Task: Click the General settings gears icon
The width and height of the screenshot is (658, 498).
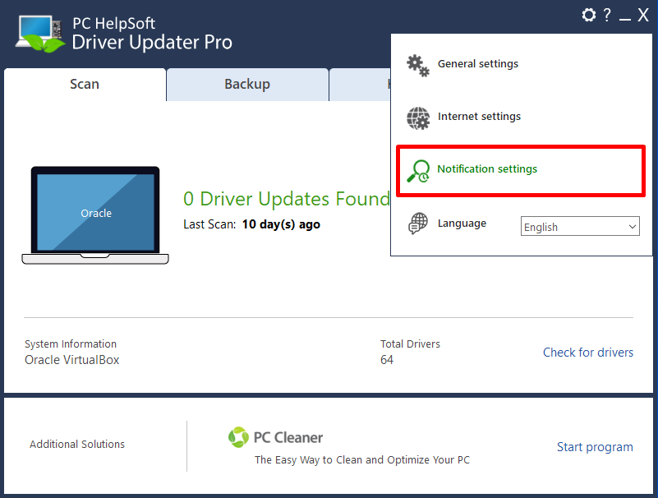Action: pyautogui.click(x=418, y=65)
